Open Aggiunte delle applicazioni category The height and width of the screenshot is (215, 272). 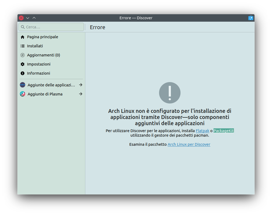(x=51, y=85)
